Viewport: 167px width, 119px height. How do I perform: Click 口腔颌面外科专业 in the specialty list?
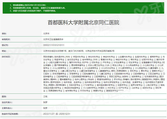(x=122, y=74)
